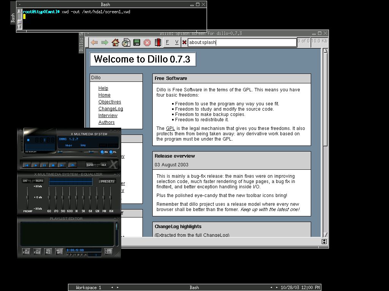Toggle the XMMS EQ window button
Viewport: 389px width, 291px height.
click(x=104, y=152)
